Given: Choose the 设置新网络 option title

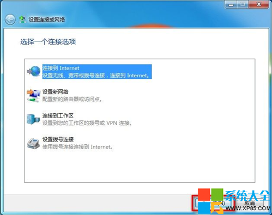Looking at the screenshot, I should tap(56, 92).
